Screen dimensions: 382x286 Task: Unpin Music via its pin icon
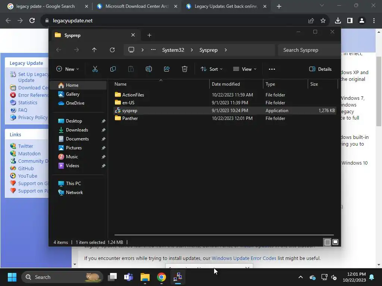point(104,157)
